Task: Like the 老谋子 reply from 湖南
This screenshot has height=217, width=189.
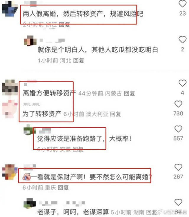Action: pos(178,202)
